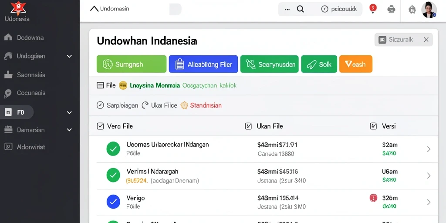This screenshot has width=446, height=223.
Task: Open the Lnaysina Monmaia link
Action: tap(155, 85)
